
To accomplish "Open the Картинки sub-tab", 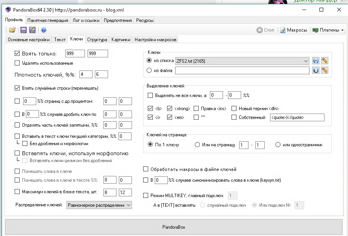I will (x=121, y=40).
